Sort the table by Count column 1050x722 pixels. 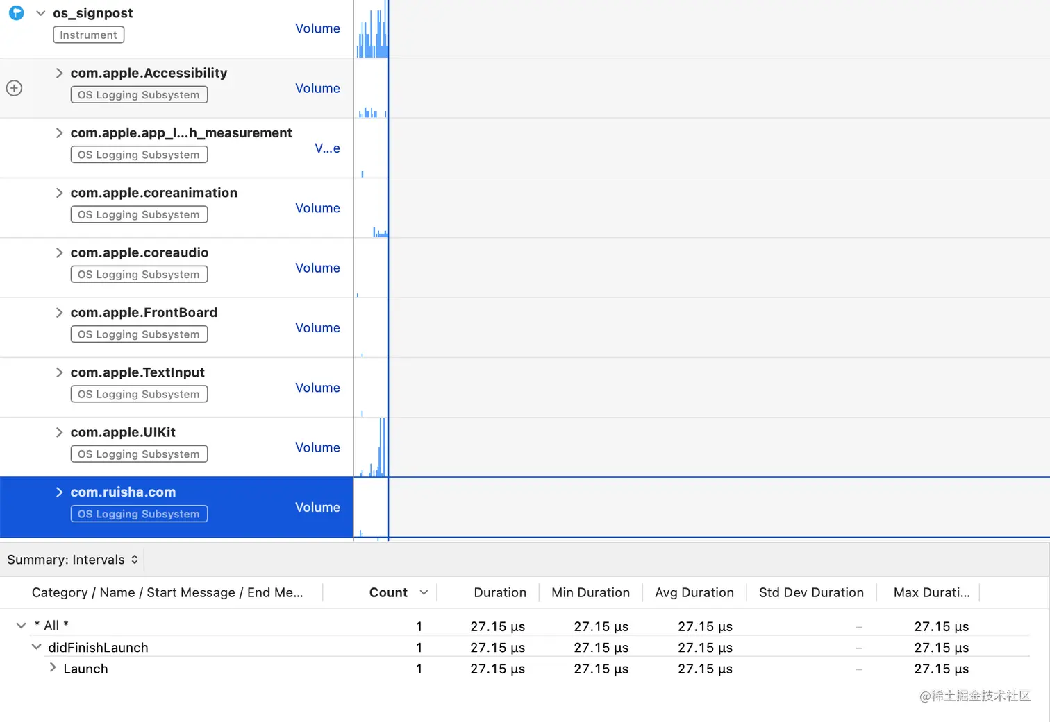tap(388, 592)
